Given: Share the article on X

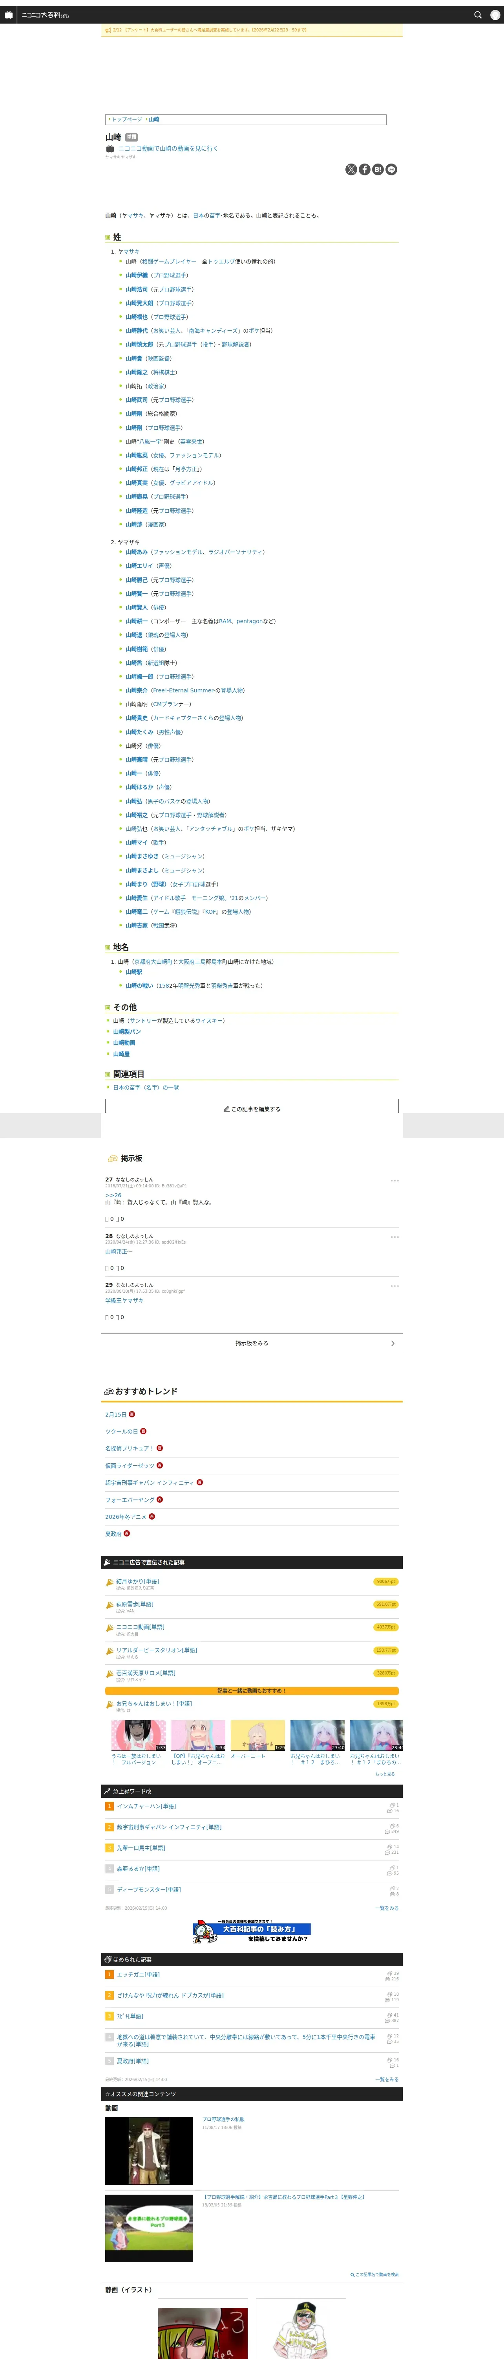Looking at the screenshot, I should coord(351,169).
